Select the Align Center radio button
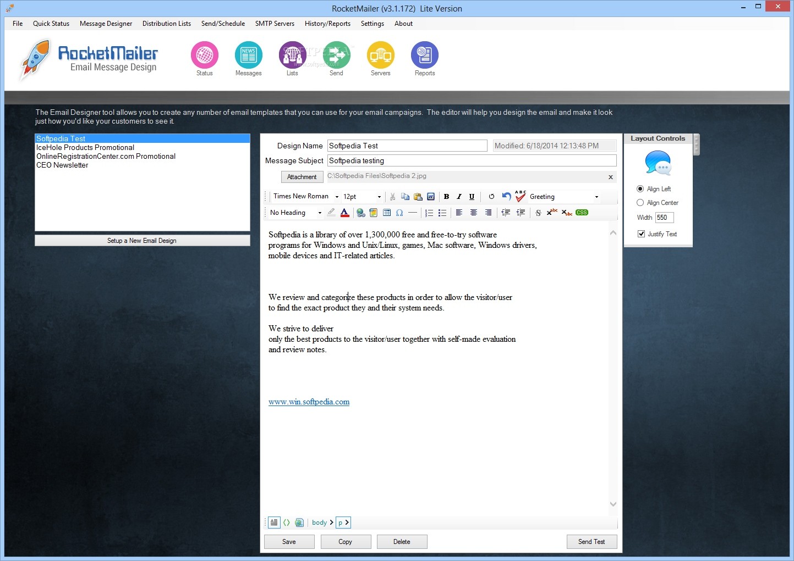This screenshot has height=561, width=794. pos(640,203)
